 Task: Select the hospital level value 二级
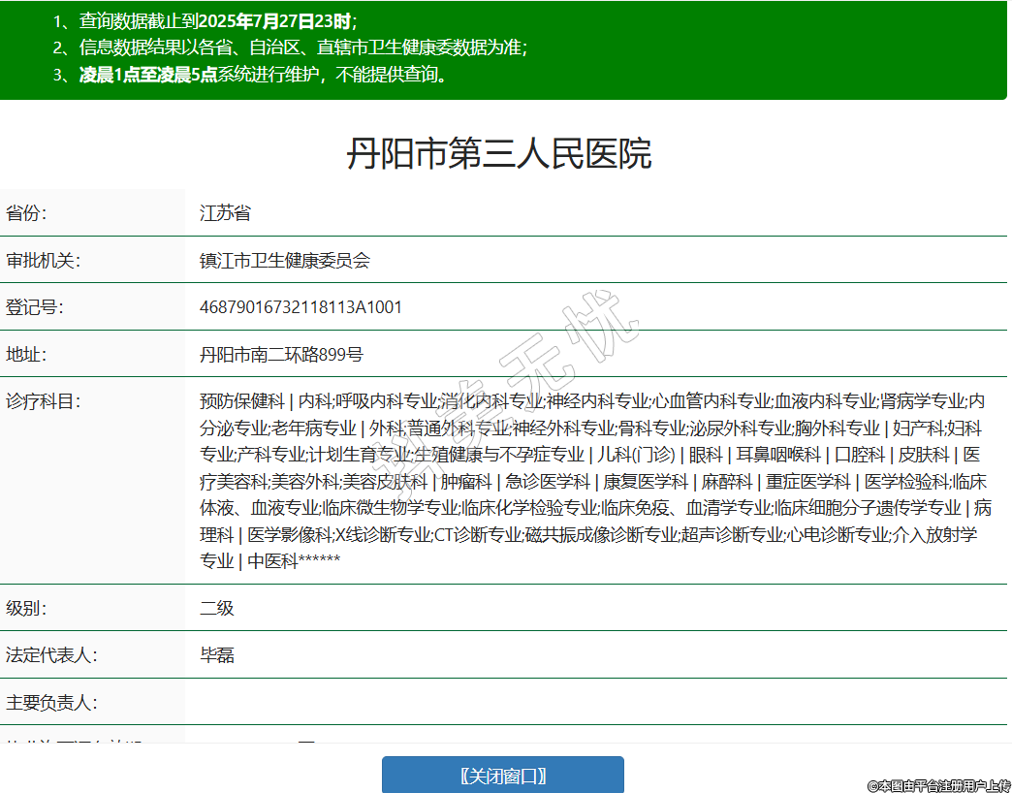pyautogui.click(x=217, y=609)
